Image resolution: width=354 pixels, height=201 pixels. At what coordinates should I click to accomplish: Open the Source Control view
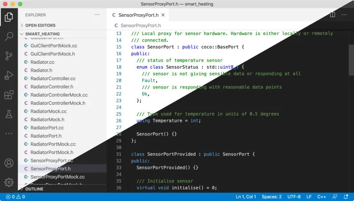click(9, 56)
